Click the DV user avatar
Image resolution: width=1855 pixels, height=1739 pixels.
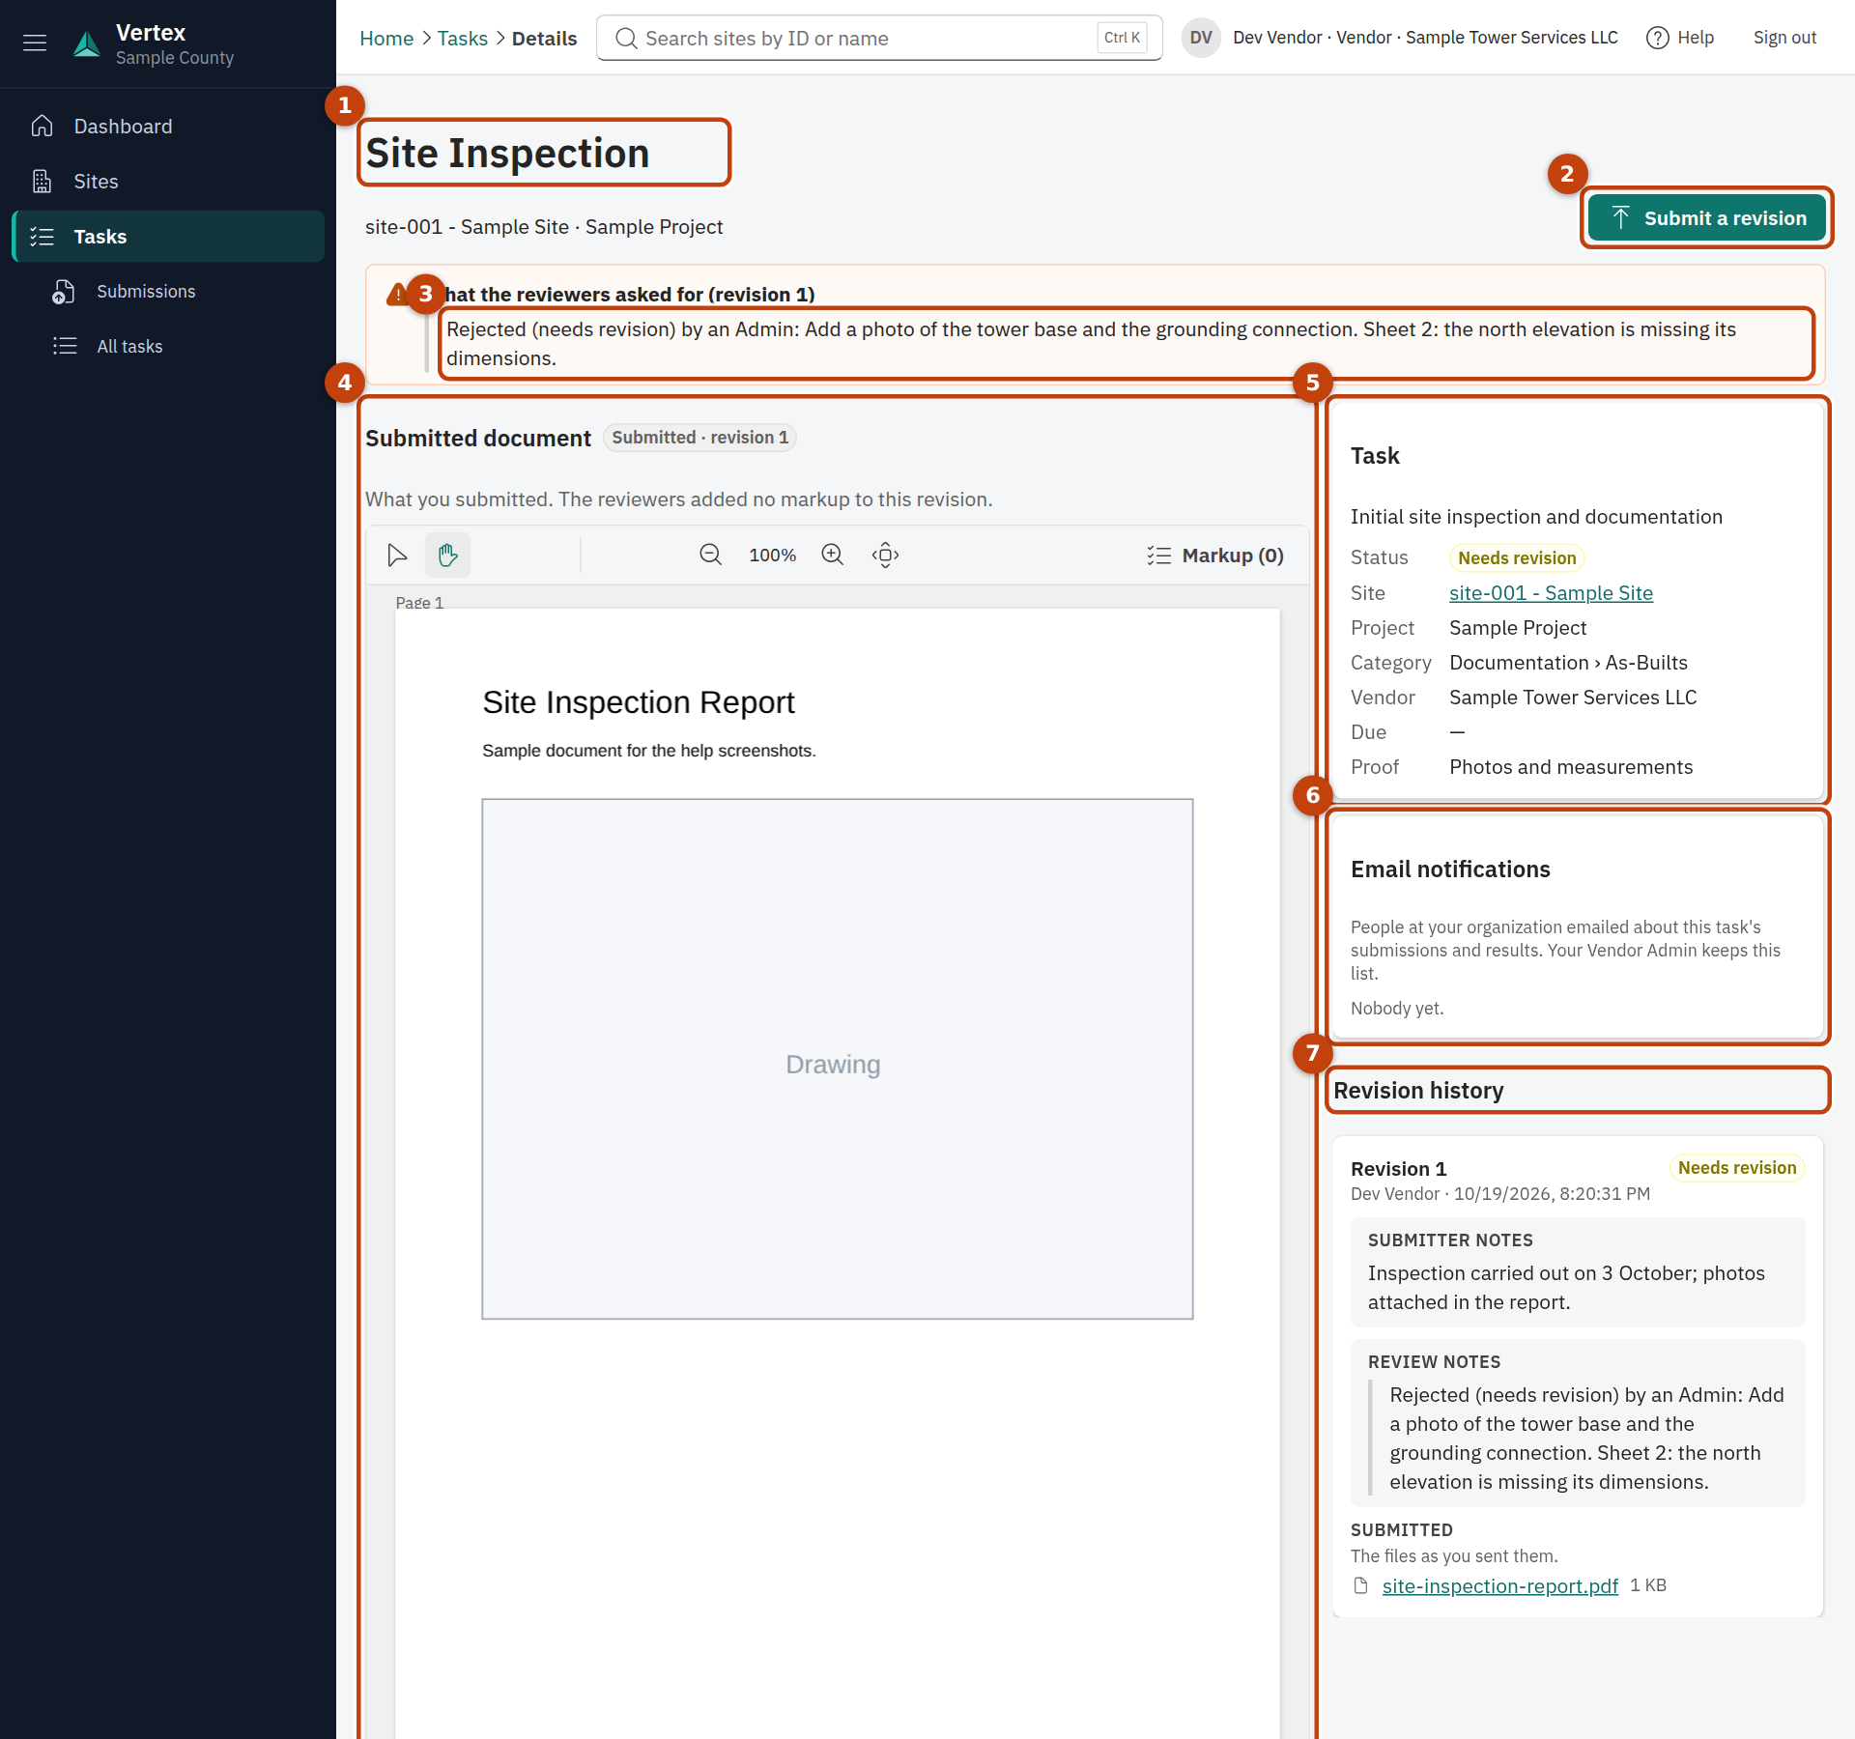pyautogui.click(x=1201, y=39)
